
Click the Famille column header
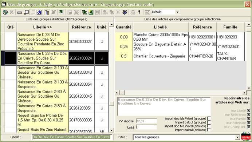(x=230, y=27)
